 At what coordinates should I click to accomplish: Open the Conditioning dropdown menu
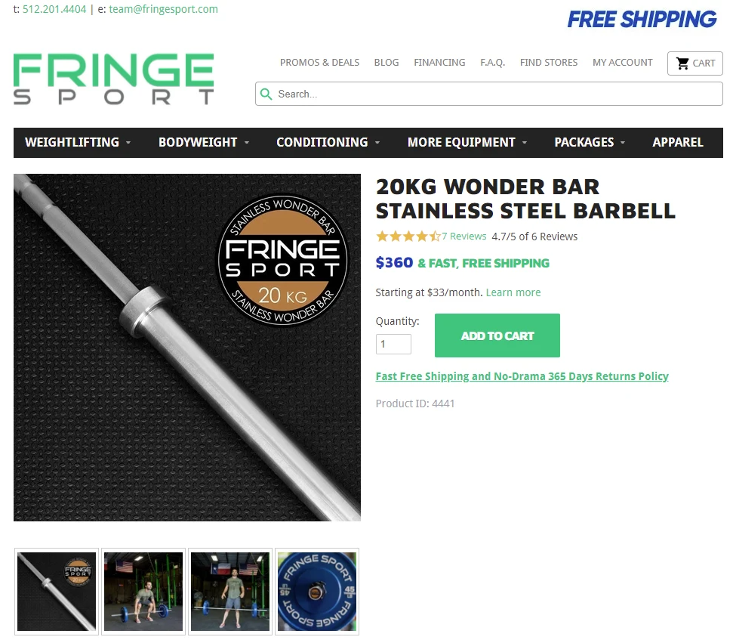[x=328, y=142]
